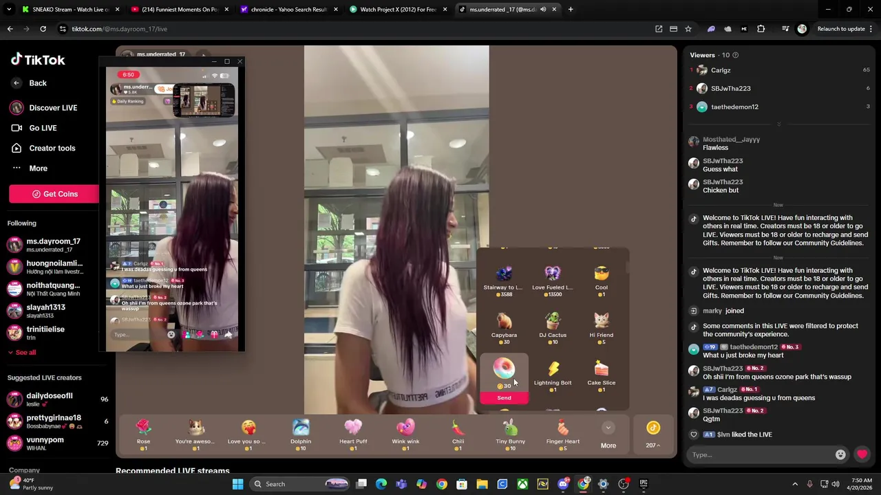Open the tab search dropdown arrow
Viewport: 881px width, 495px height.
pyautogui.click(x=9, y=10)
